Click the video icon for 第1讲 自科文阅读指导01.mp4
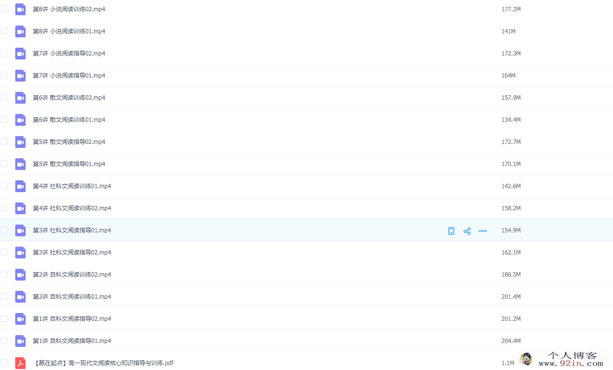613x370 pixels. point(20,341)
